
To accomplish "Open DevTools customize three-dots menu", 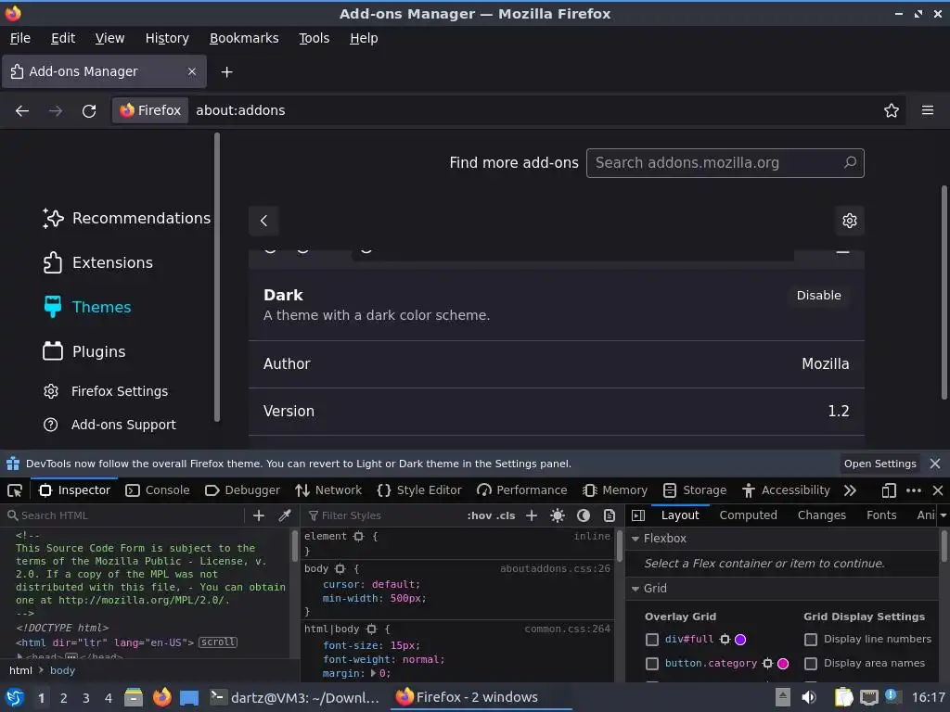I will (x=913, y=490).
